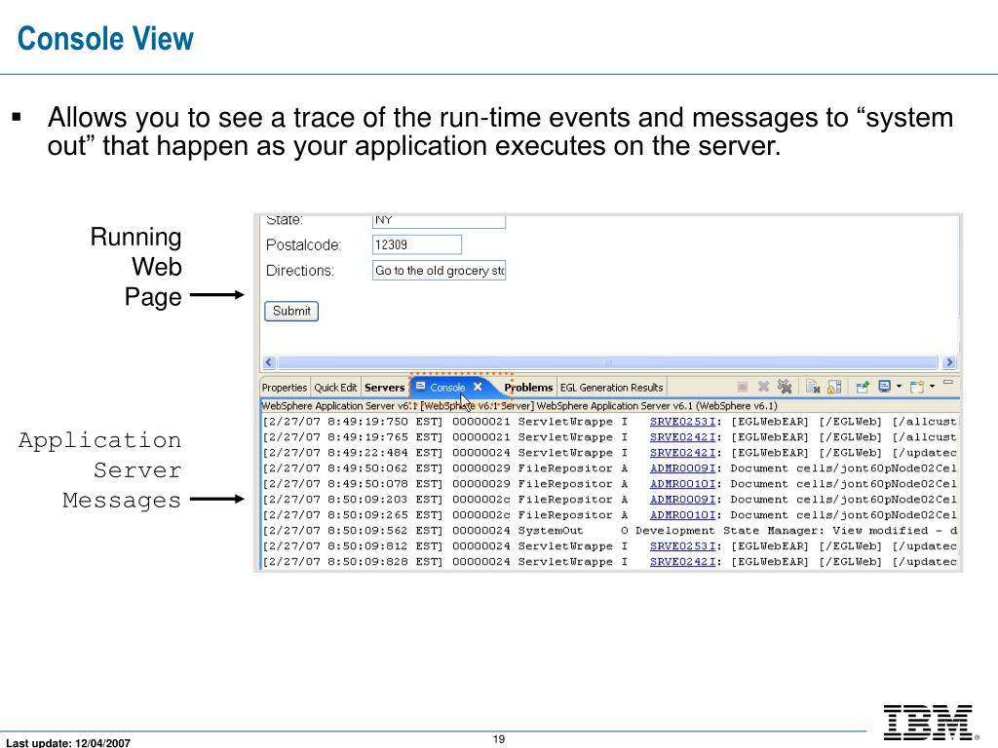Click into the State field showing NY

tap(440, 220)
